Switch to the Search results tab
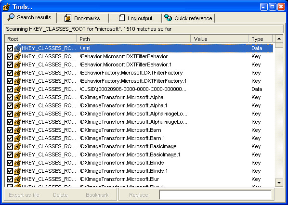 point(29,17)
